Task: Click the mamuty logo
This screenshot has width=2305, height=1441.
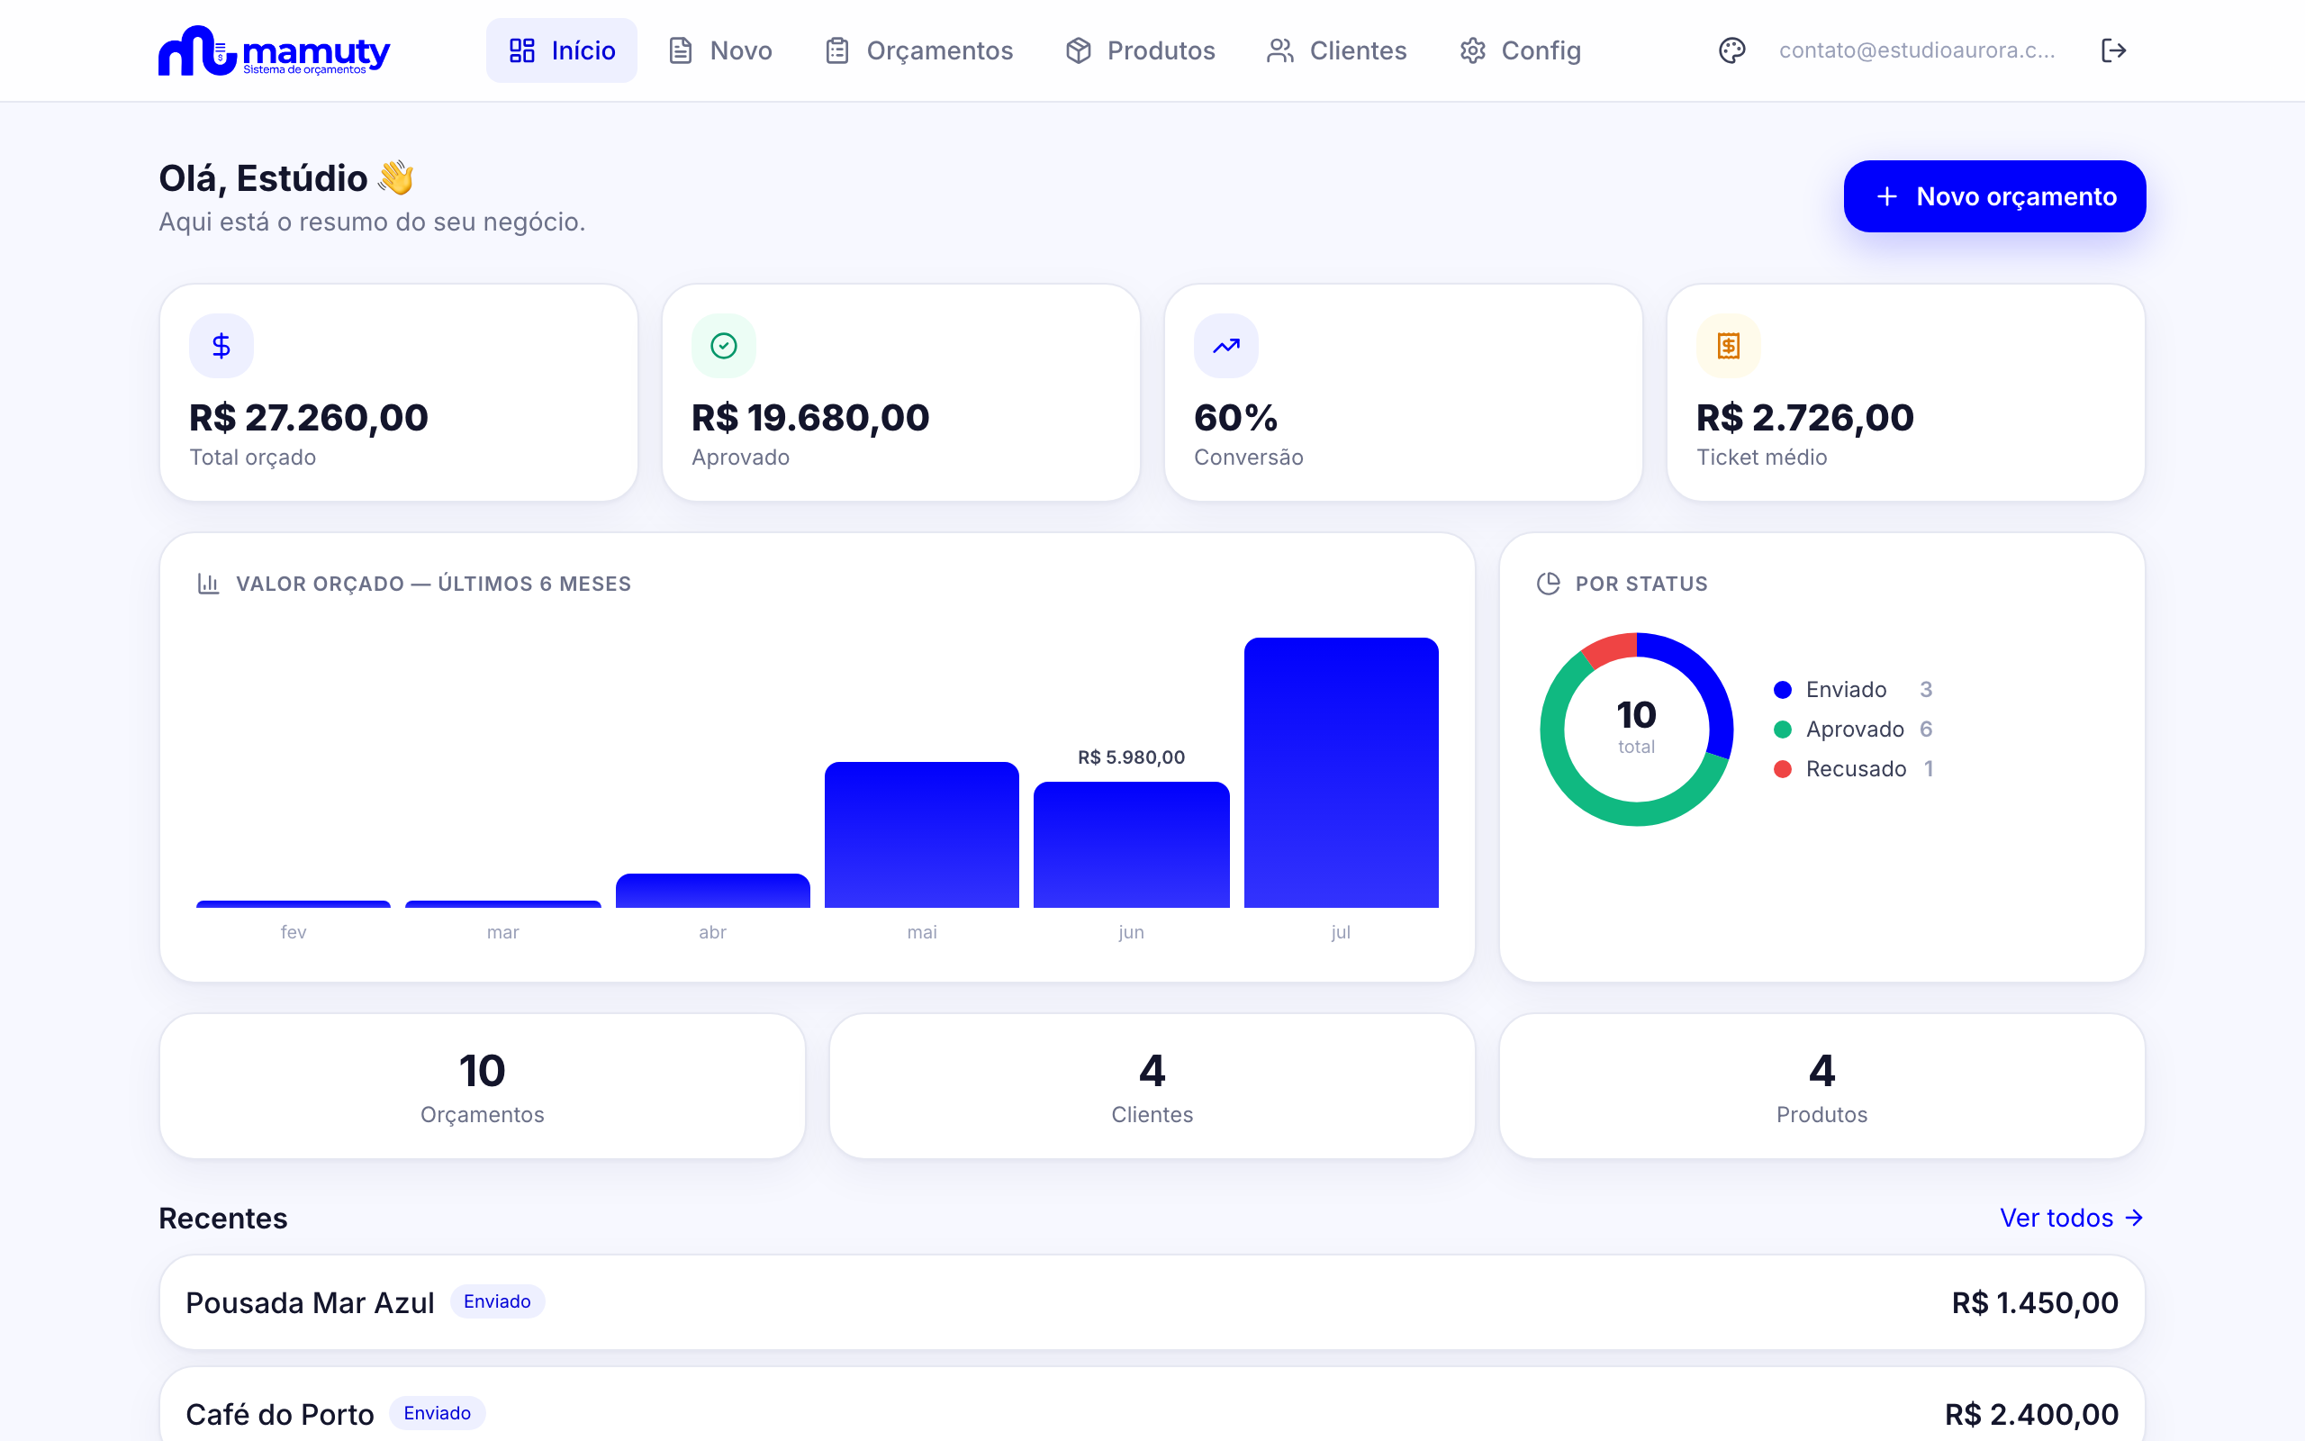Action: tap(275, 50)
